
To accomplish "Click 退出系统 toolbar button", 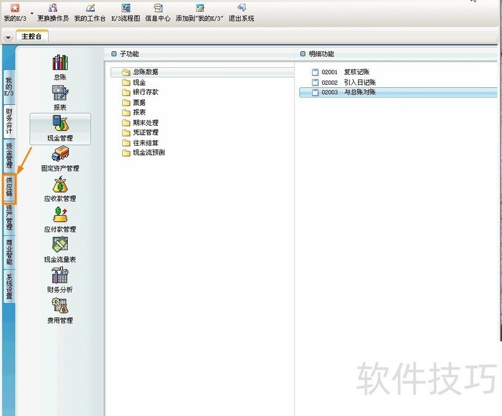I will (242, 13).
